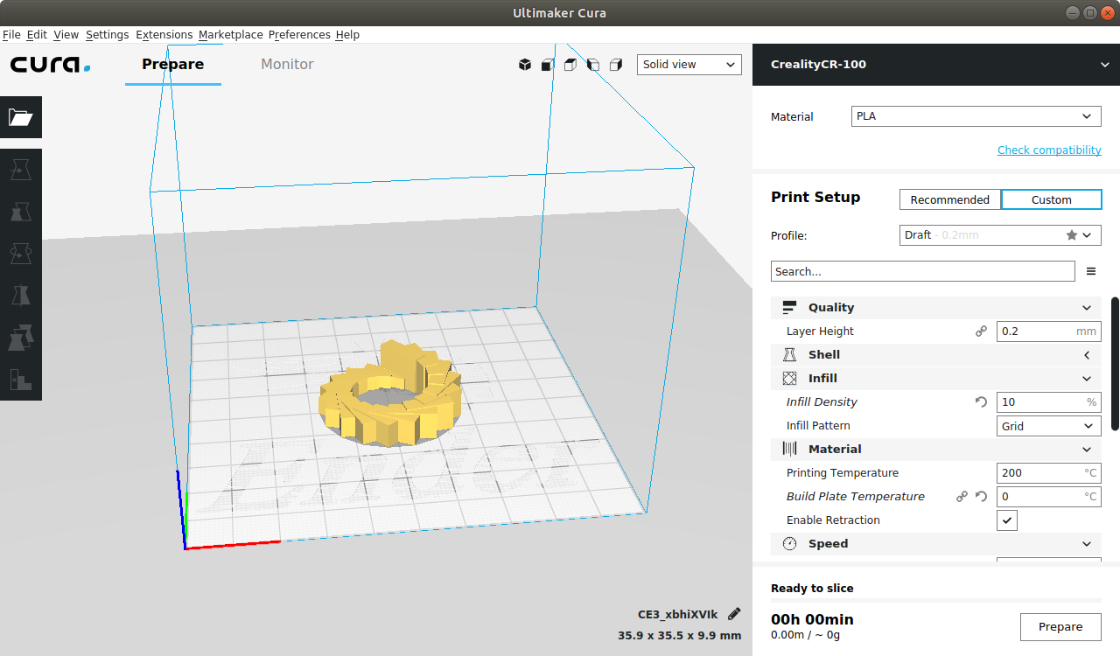Revert Build Plate Temperature to default
Screen dimensions: 1120x656
click(x=981, y=497)
